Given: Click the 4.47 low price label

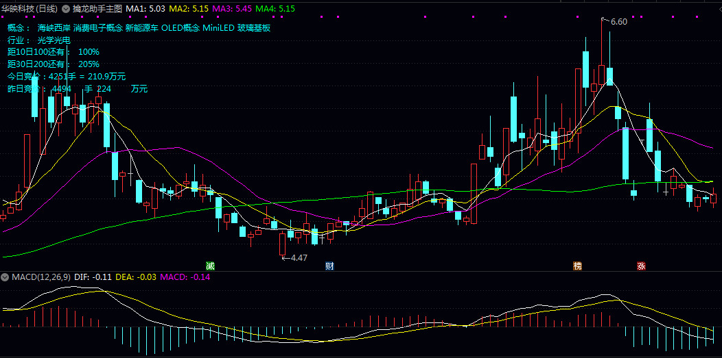Looking at the screenshot, I should (x=299, y=258).
